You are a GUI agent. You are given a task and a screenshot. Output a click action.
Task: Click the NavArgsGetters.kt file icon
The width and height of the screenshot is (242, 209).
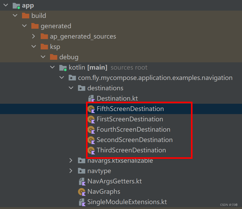(x=82, y=181)
